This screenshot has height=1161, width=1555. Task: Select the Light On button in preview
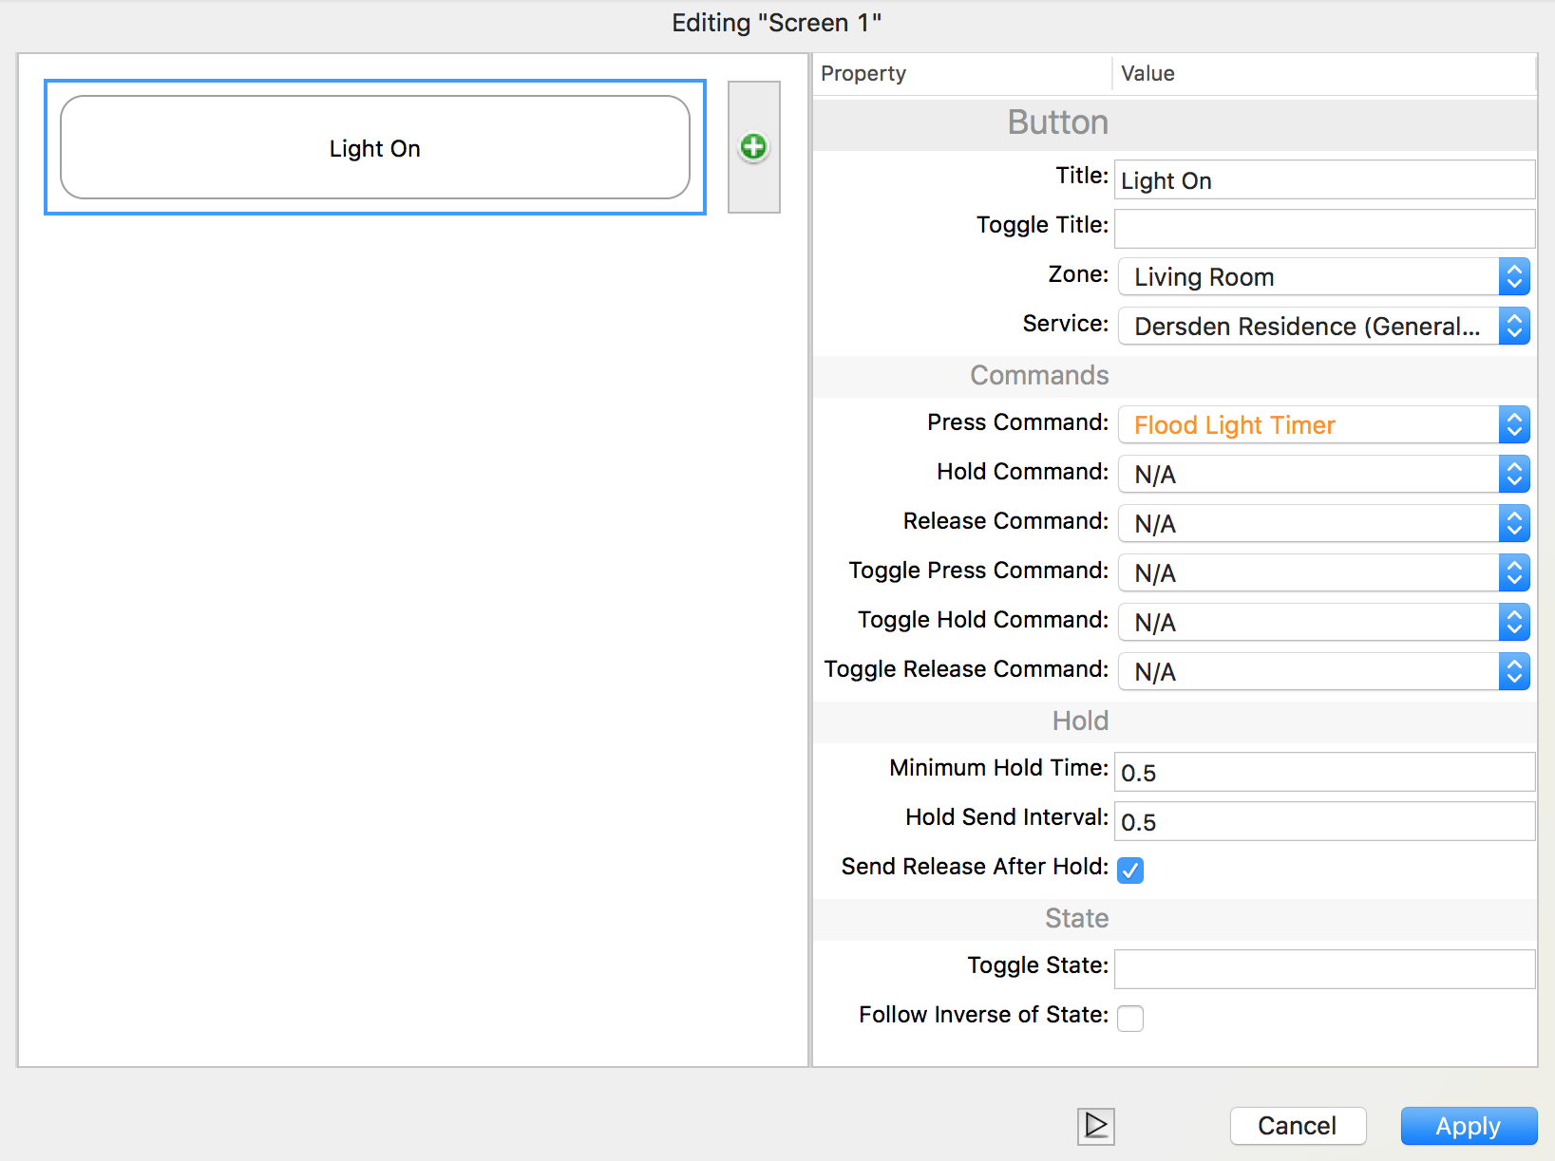(x=375, y=148)
